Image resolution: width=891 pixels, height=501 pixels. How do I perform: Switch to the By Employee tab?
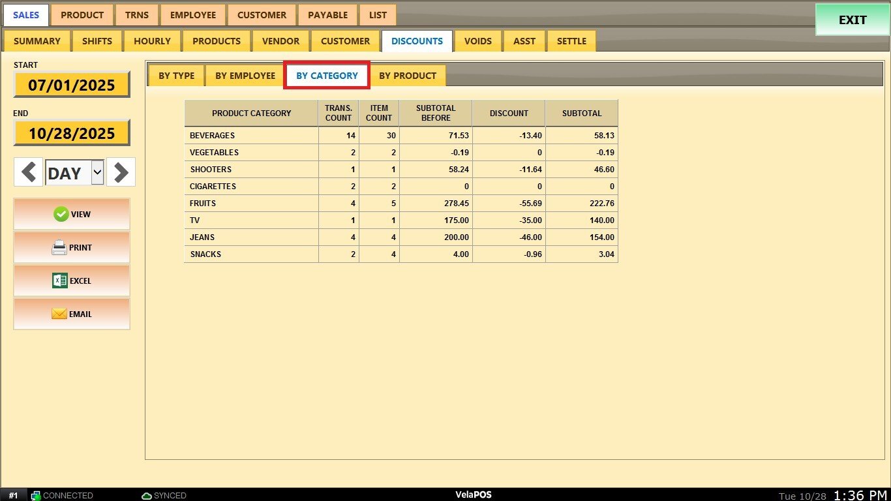[245, 76]
